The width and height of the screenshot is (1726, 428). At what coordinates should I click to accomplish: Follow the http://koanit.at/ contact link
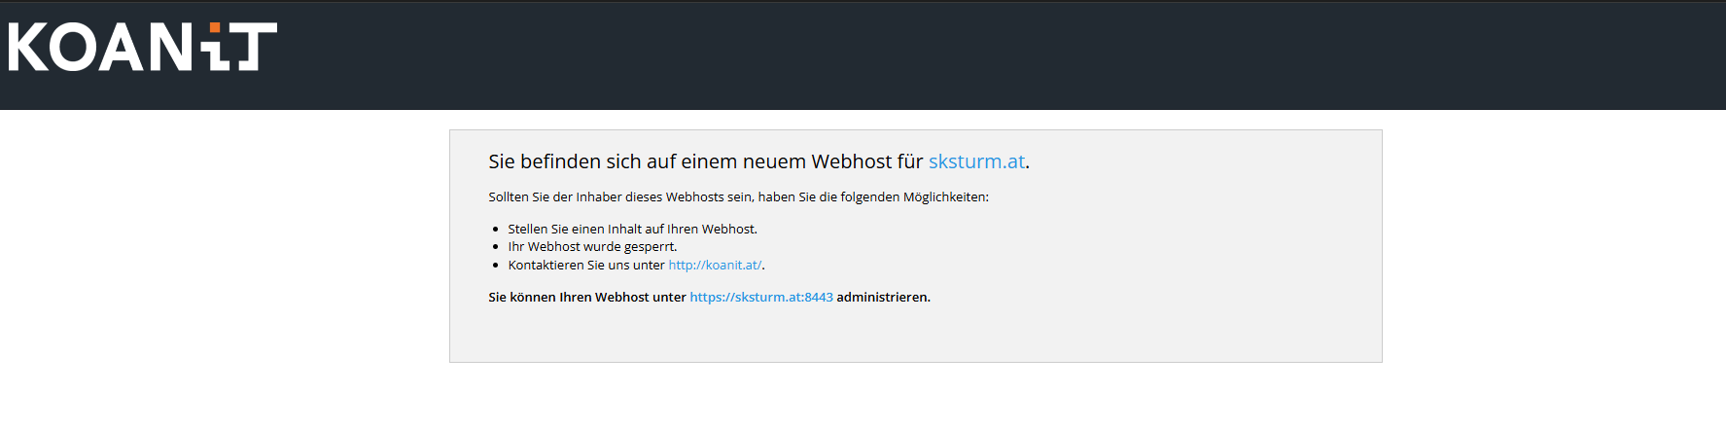715,265
